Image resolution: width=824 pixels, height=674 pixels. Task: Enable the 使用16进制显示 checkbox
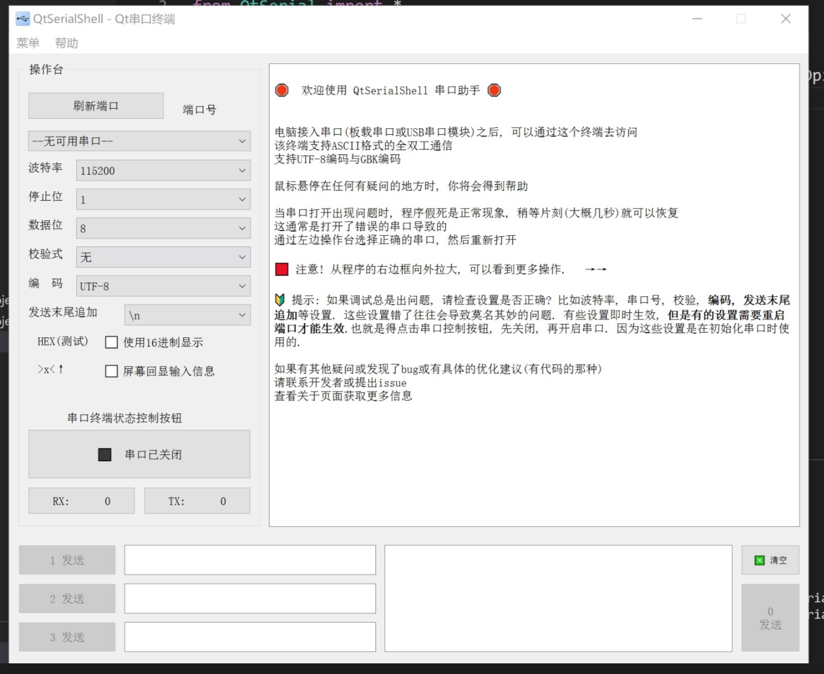point(111,343)
